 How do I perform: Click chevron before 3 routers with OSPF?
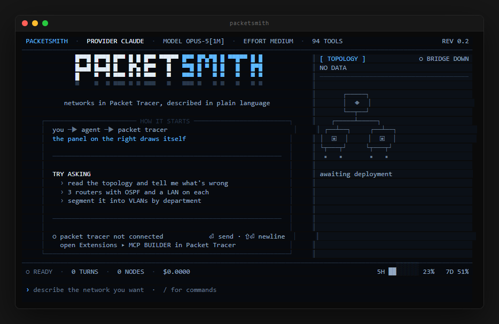point(62,192)
